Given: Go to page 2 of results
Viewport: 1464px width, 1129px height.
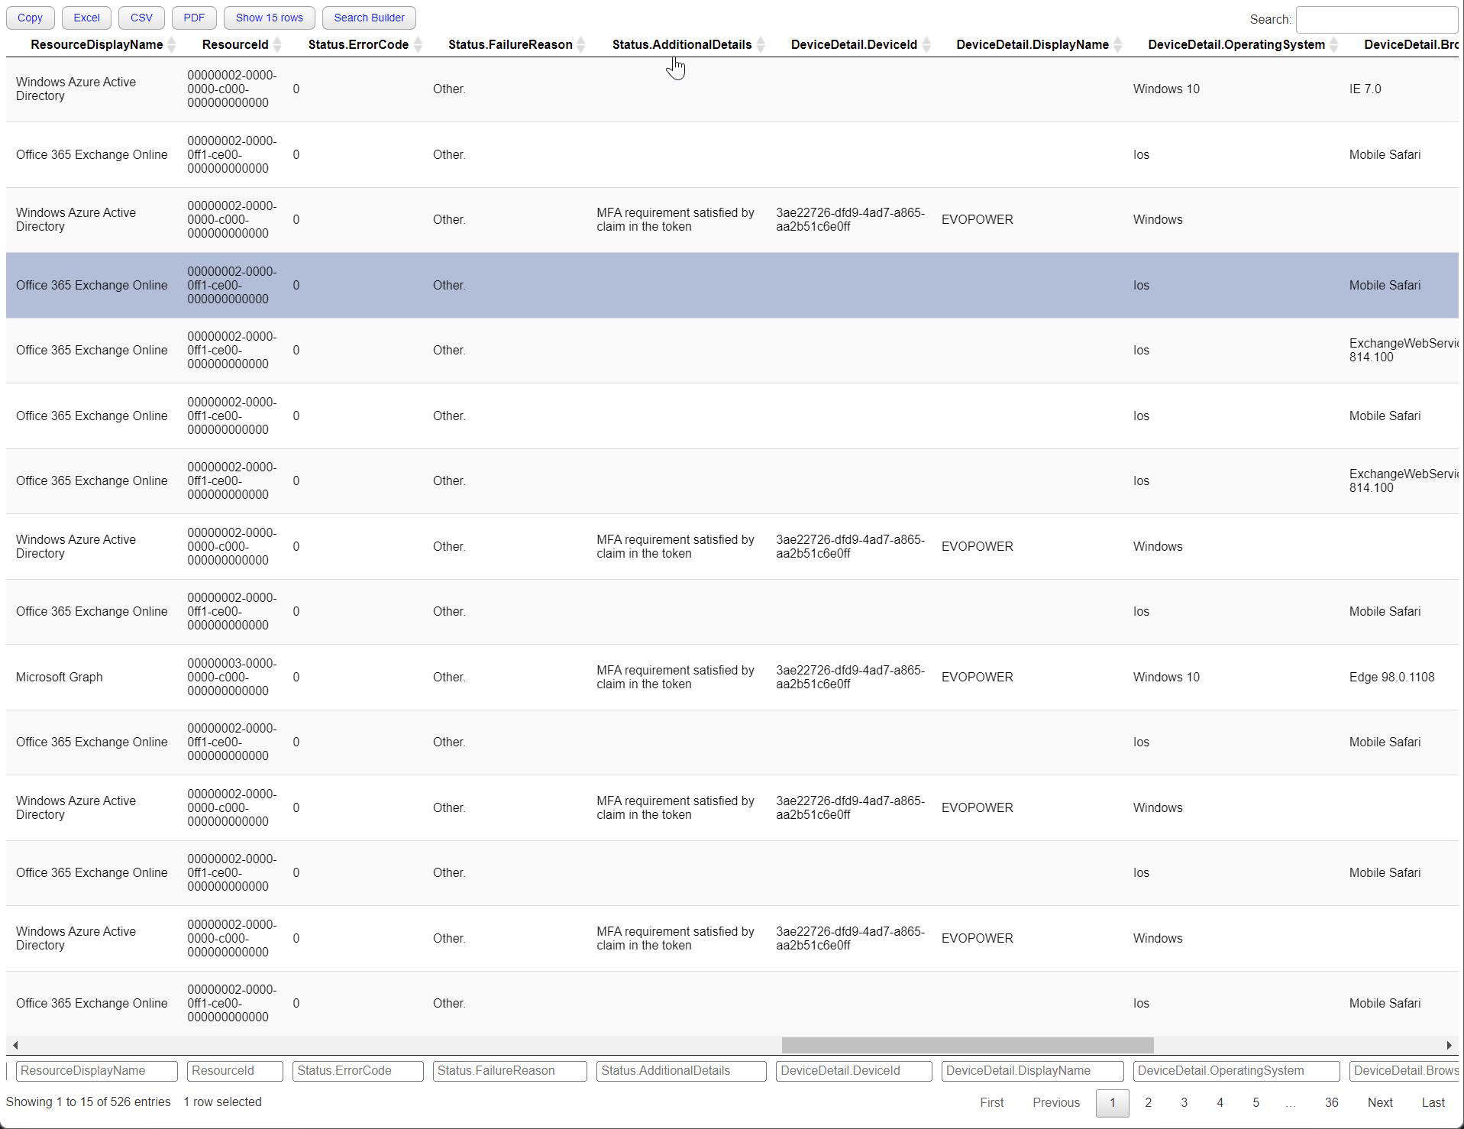Looking at the screenshot, I should [1148, 1102].
